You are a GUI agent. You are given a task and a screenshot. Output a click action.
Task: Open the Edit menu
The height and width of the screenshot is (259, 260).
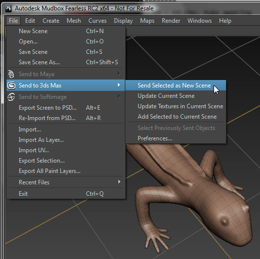(30, 21)
